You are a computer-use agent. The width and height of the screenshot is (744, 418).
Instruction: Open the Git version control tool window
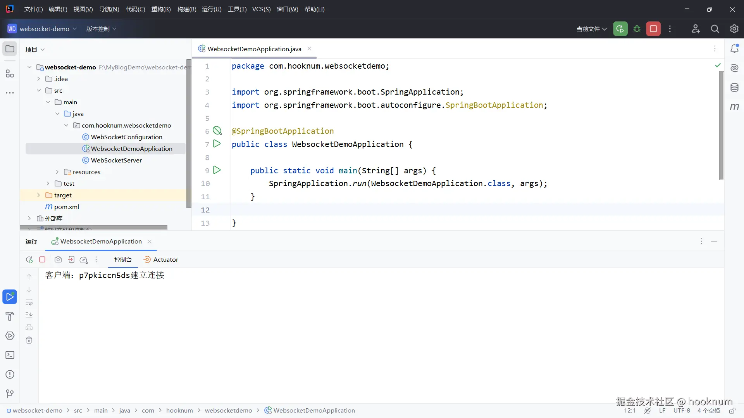10,394
